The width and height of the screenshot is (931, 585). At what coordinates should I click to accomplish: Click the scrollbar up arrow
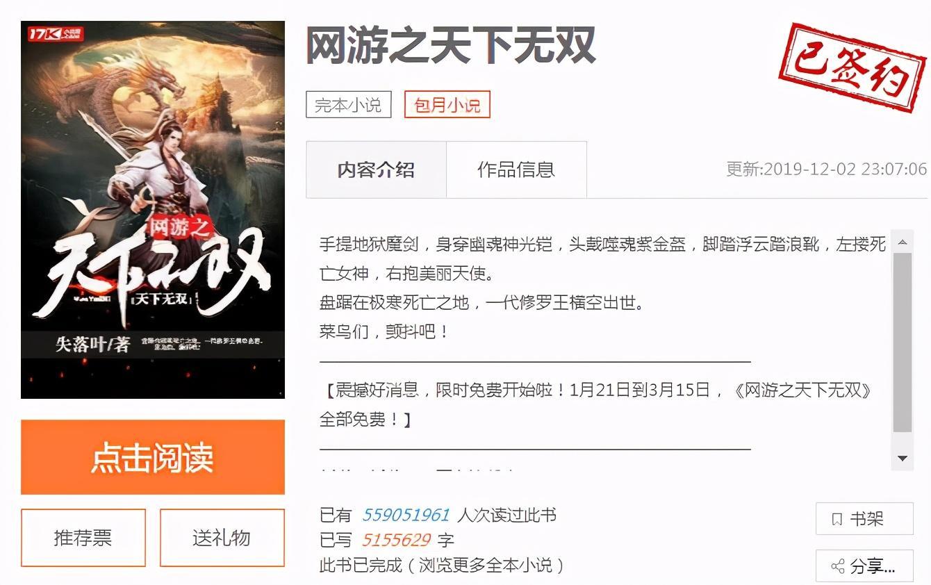pos(903,242)
